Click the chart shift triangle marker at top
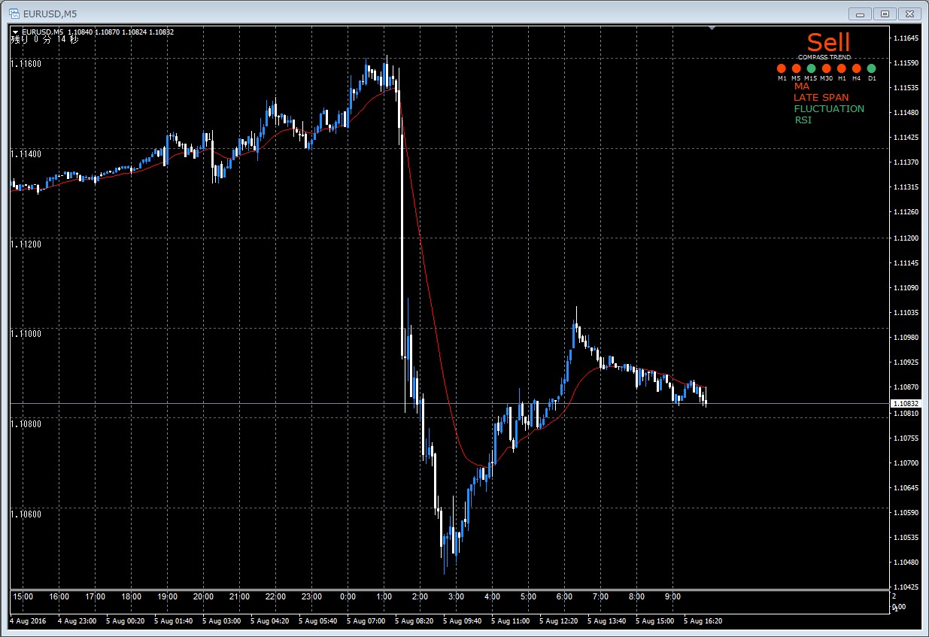The width and height of the screenshot is (929, 637). 712,29
